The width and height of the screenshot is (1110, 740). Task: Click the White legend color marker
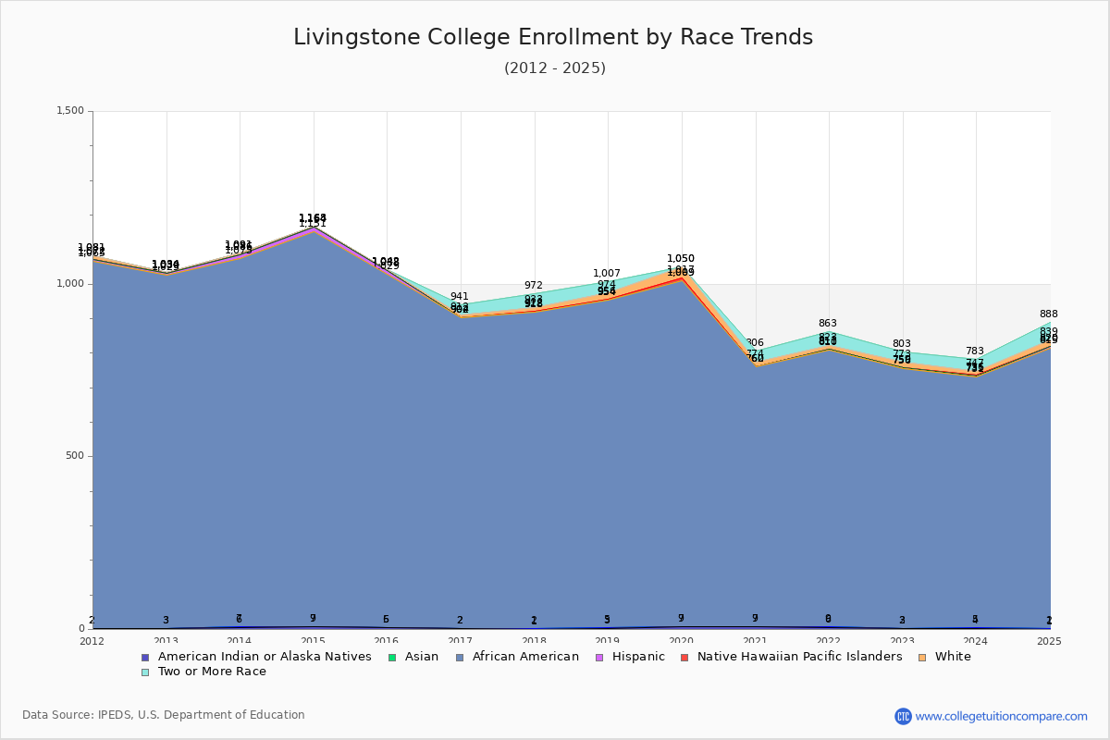pyautogui.click(x=923, y=657)
